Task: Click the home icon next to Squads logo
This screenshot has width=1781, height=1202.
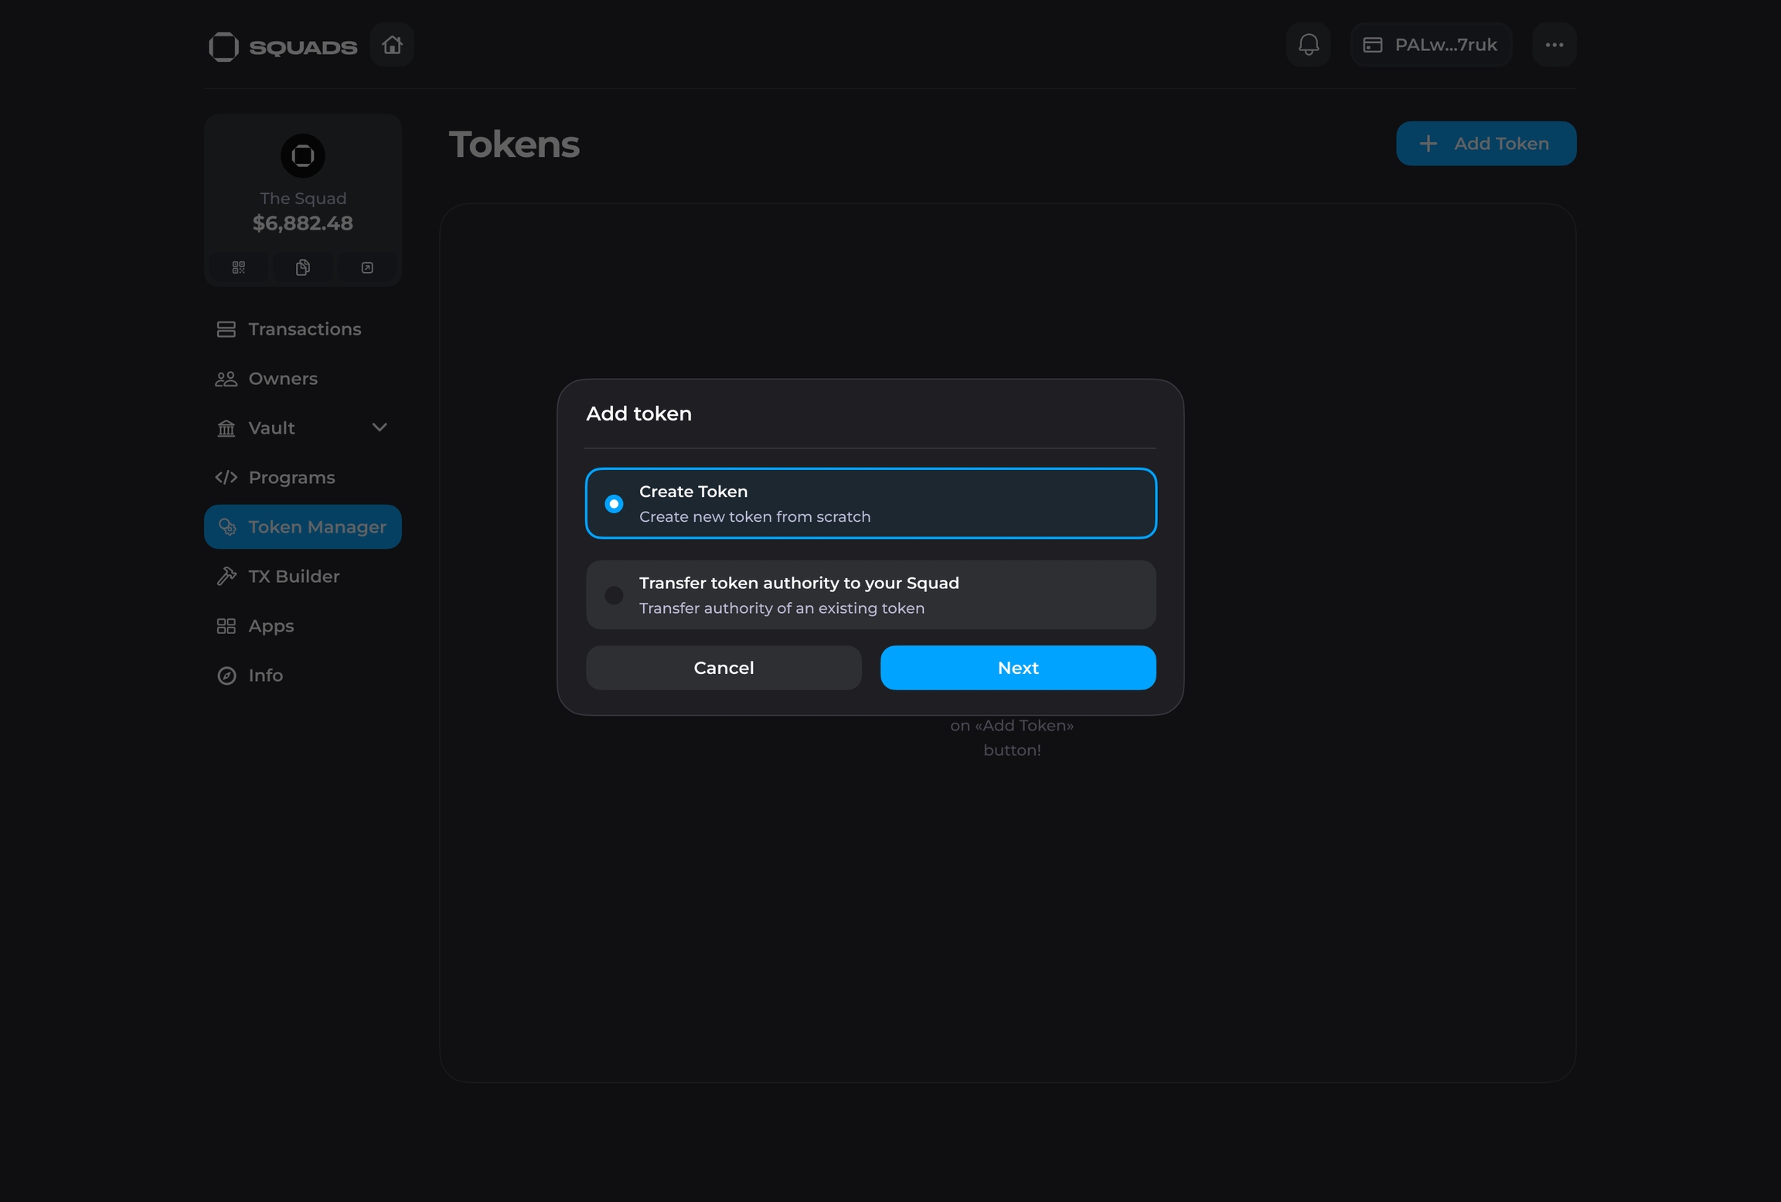Action: pyautogui.click(x=392, y=45)
